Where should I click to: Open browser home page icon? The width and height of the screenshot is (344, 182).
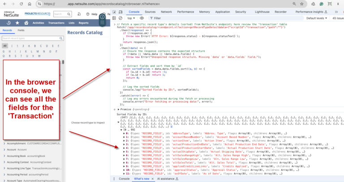(30, 4)
